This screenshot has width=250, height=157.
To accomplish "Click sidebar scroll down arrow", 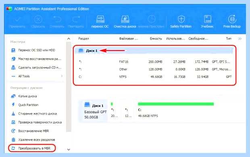I will (69, 149).
